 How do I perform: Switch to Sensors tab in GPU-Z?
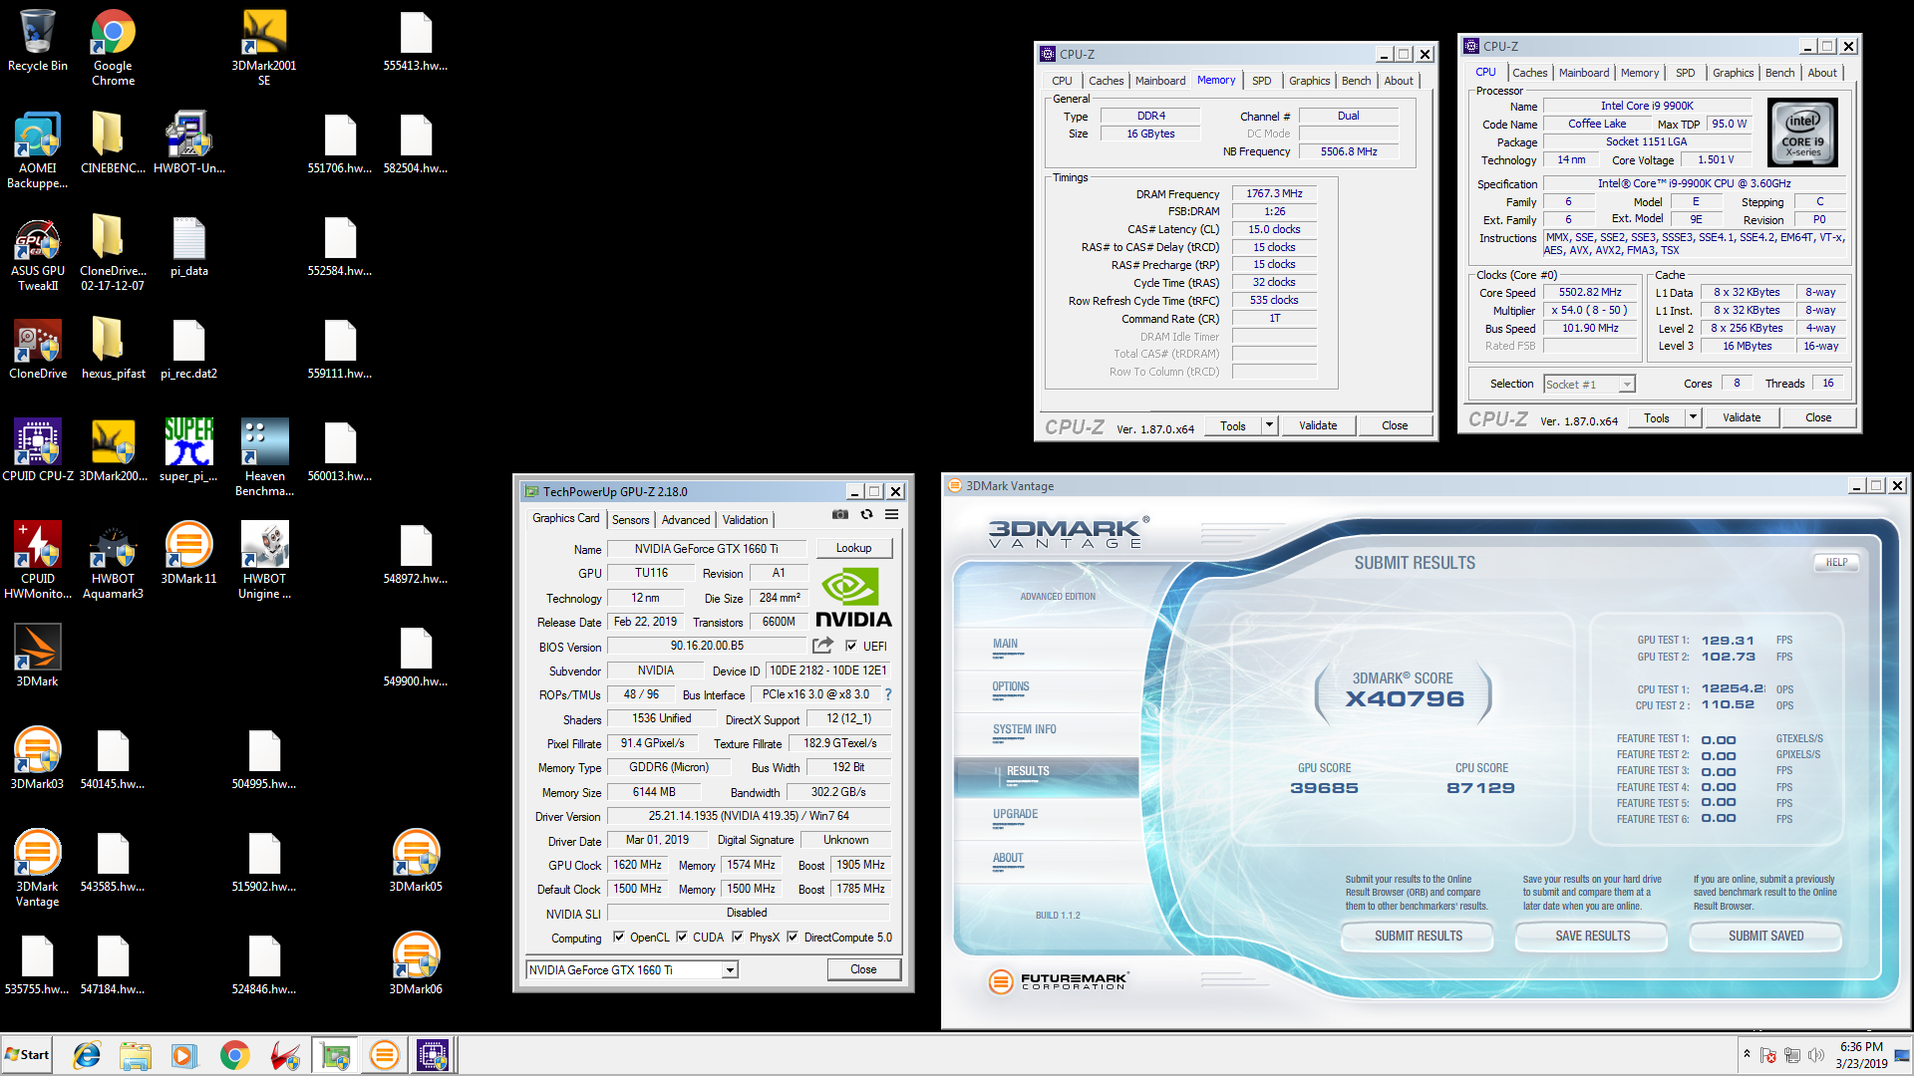[630, 520]
